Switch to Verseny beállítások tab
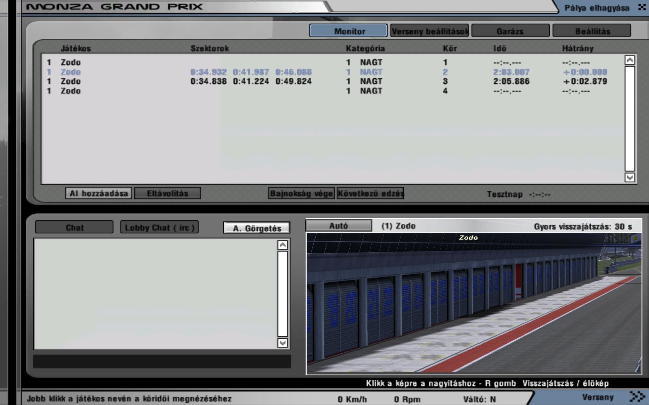The height and width of the screenshot is (405, 649). coord(430,31)
